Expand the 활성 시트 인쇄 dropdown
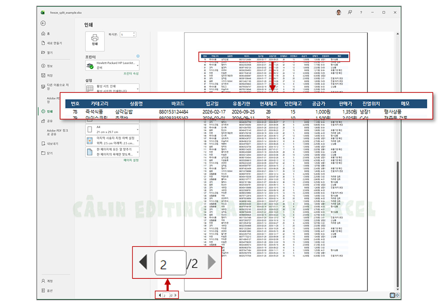438x302 pixels. click(112, 88)
